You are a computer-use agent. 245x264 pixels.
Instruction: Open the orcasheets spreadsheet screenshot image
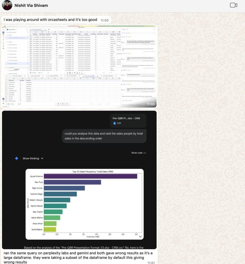pyautogui.click(x=79, y=67)
